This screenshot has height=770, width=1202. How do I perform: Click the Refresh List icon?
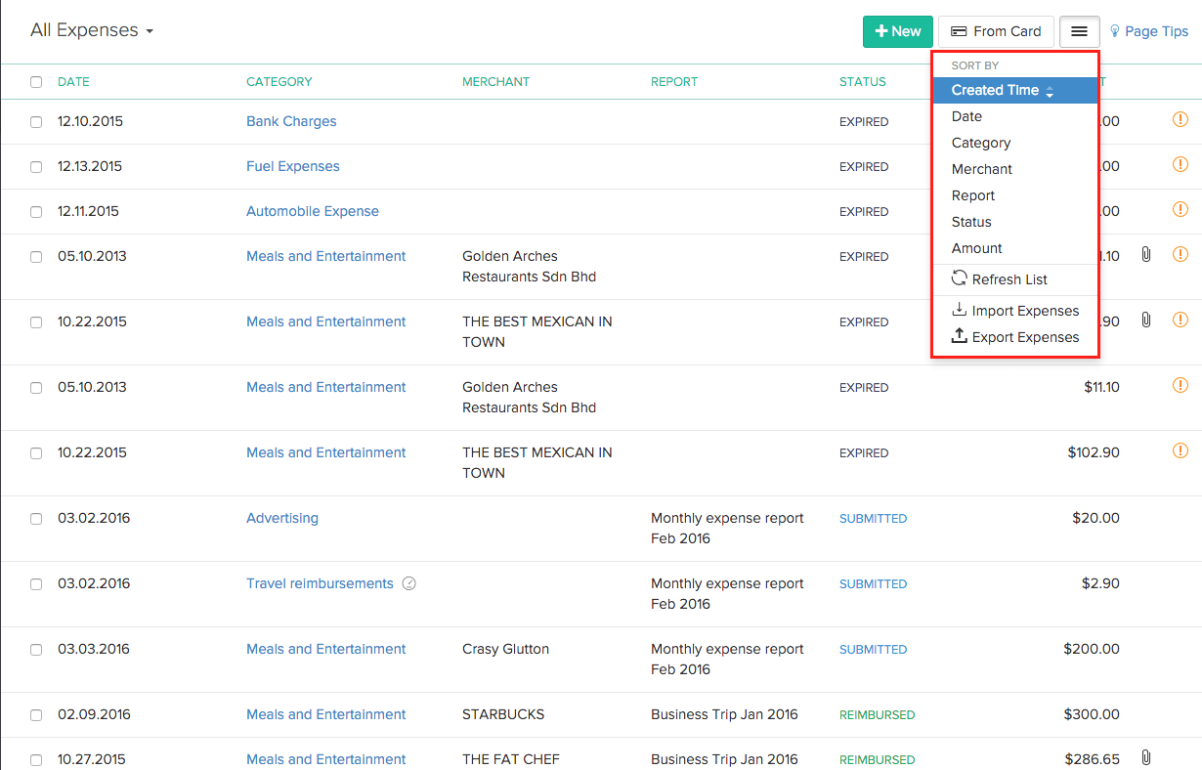960,278
